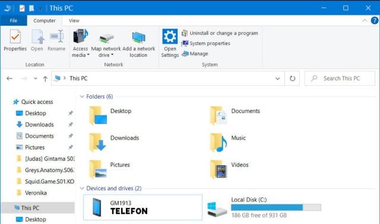Click the Refresh button
This screenshot has width=380, height=224.
pos(292,78)
